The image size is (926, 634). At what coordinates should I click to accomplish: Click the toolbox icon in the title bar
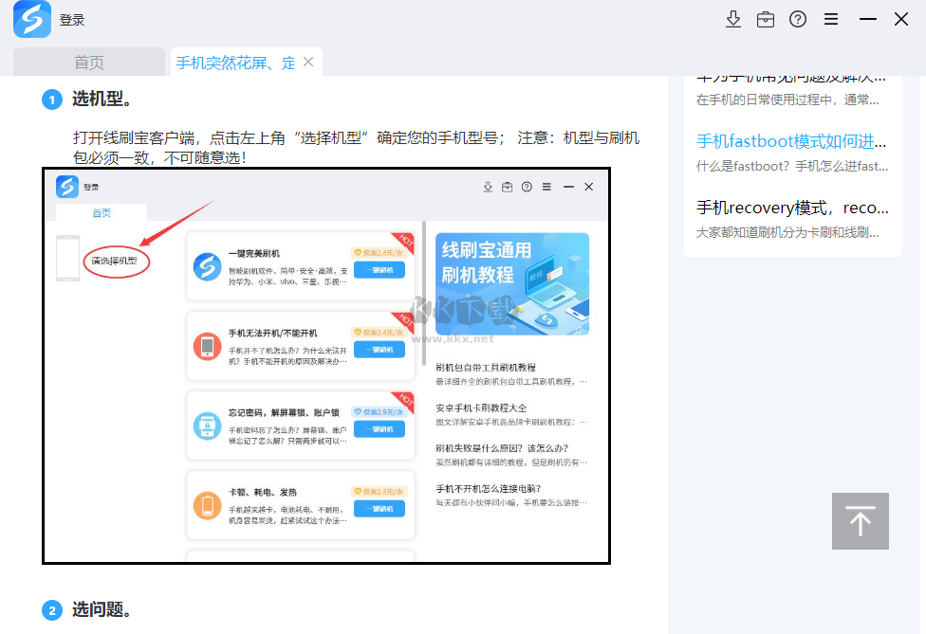point(765,19)
